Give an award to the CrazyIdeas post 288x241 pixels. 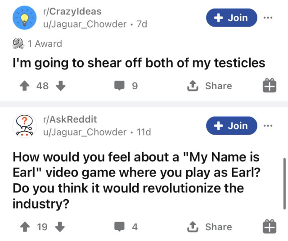pyautogui.click(x=270, y=86)
